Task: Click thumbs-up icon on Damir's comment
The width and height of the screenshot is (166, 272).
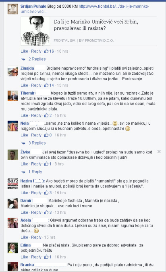Action: coord(46,212)
